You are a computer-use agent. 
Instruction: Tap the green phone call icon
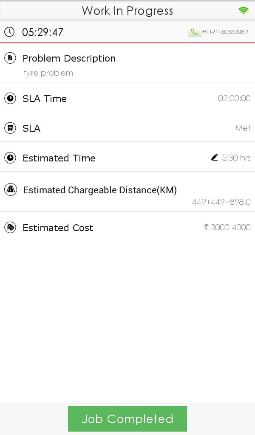[x=194, y=32]
